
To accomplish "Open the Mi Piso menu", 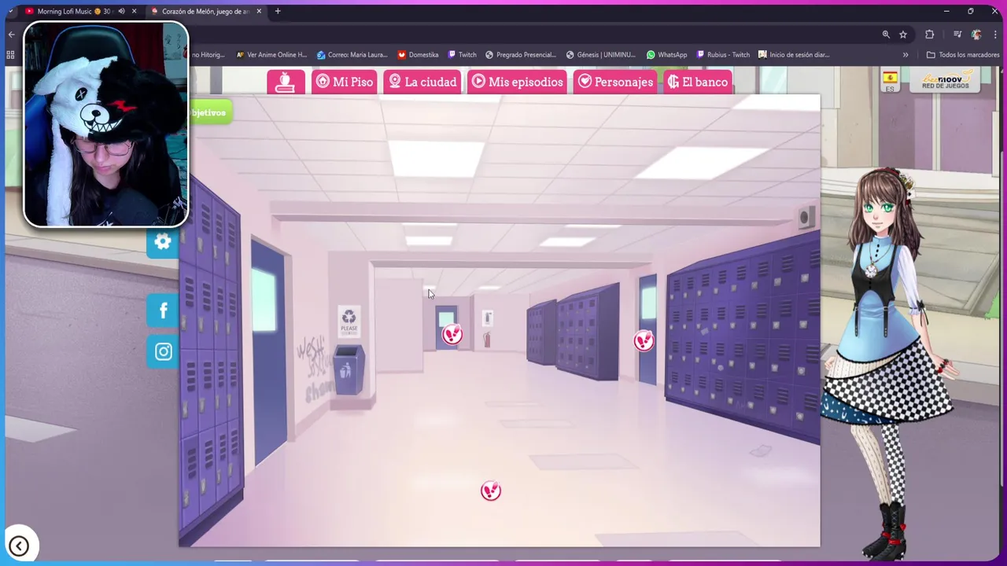I will point(345,82).
